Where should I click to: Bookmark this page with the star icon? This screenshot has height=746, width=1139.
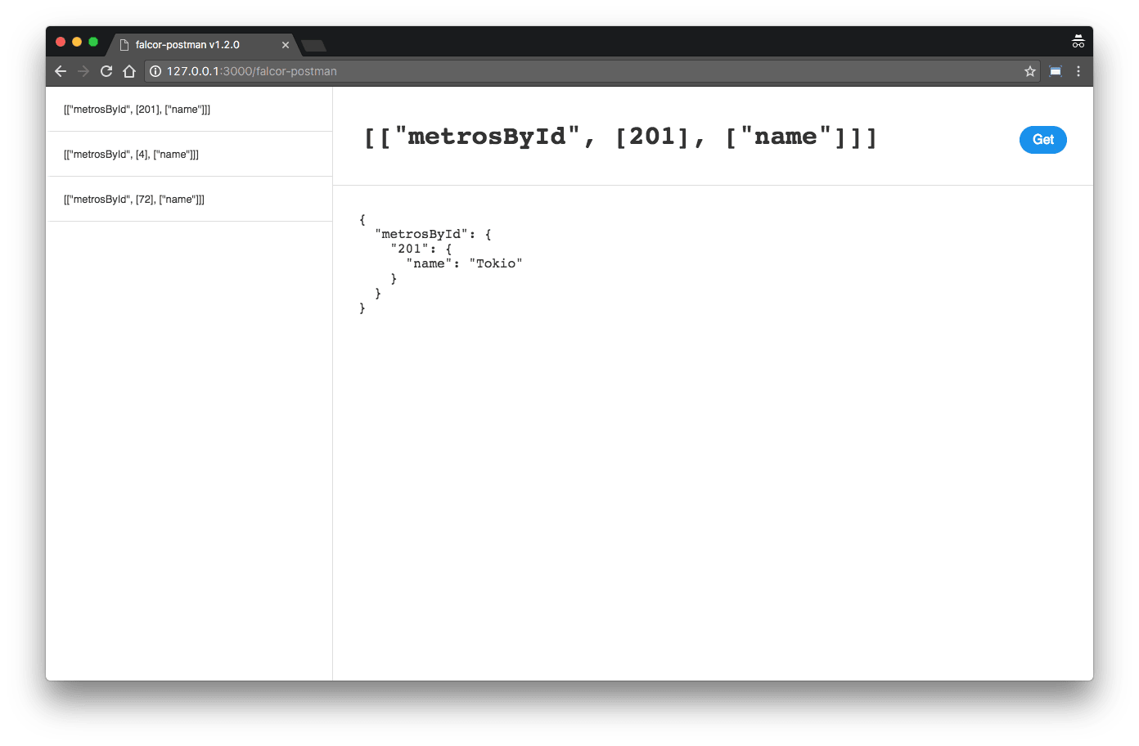(x=1030, y=71)
